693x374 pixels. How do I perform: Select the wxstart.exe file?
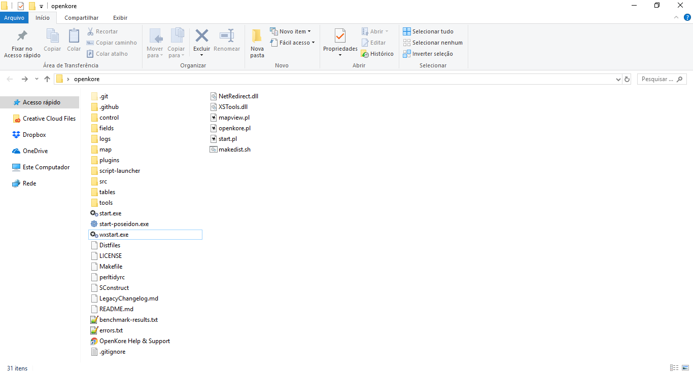[x=145, y=235]
